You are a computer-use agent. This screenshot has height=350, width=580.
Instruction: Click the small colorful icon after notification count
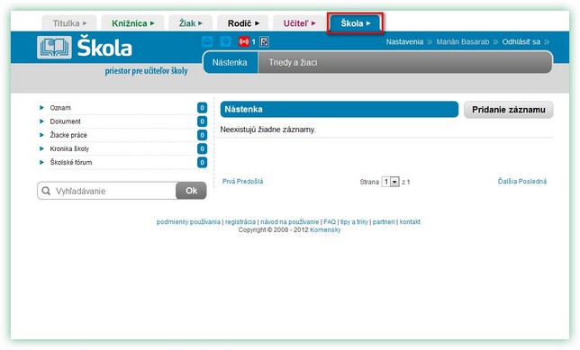point(264,41)
